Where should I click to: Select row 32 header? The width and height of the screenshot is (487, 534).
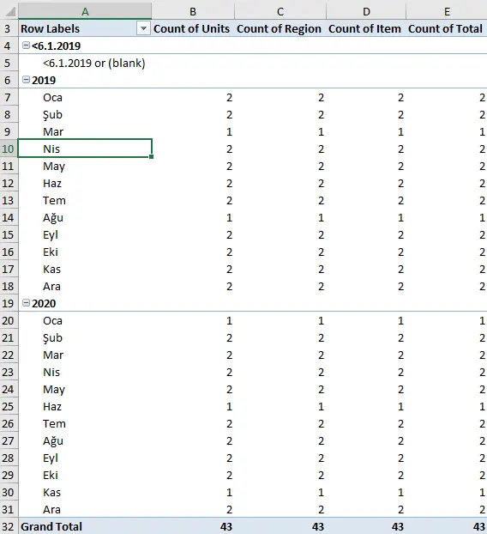(9, 526)
